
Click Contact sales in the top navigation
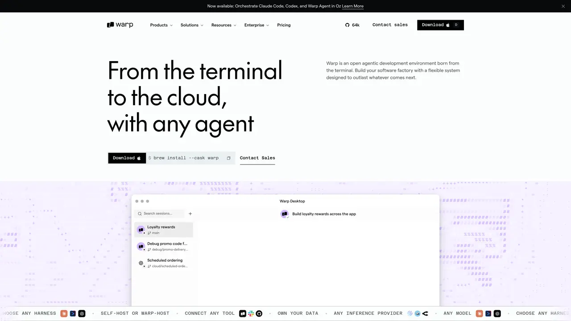[x=390, y=25]
